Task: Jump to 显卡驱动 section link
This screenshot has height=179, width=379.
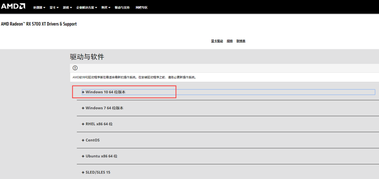Action: [217, 41]
